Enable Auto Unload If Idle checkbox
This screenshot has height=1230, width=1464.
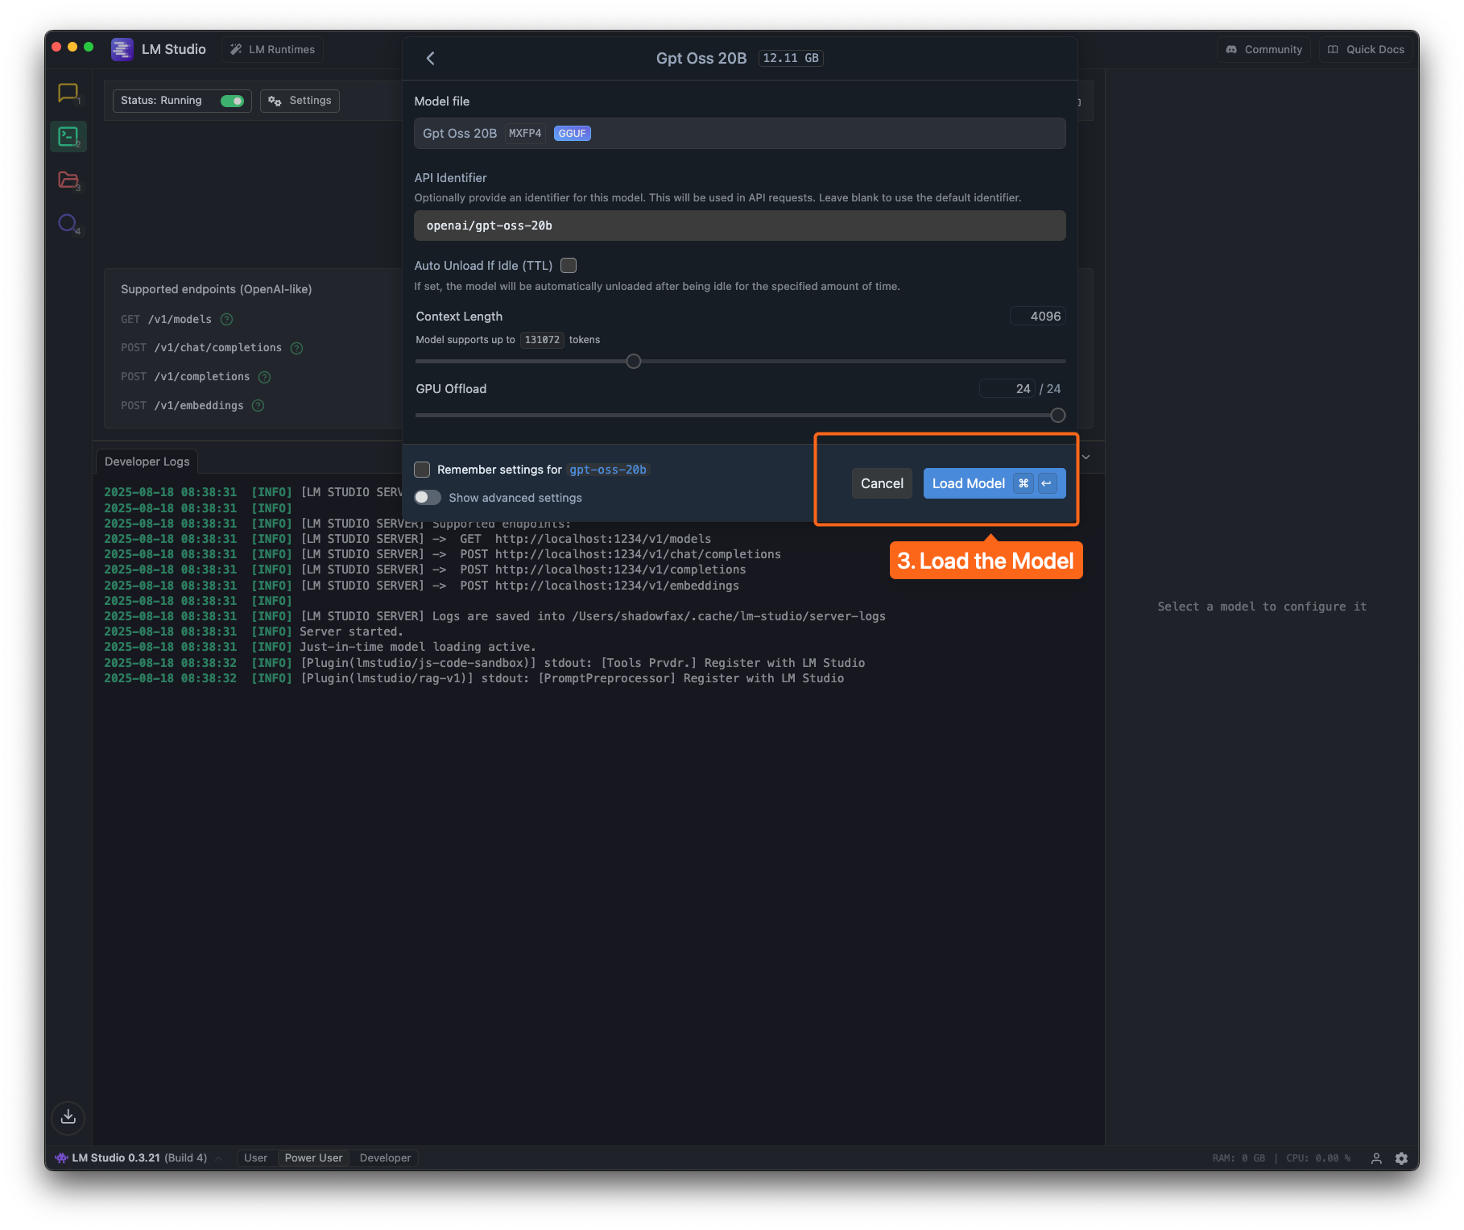click(569, 266)
